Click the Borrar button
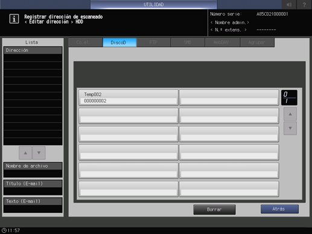 tap(214, 209)
